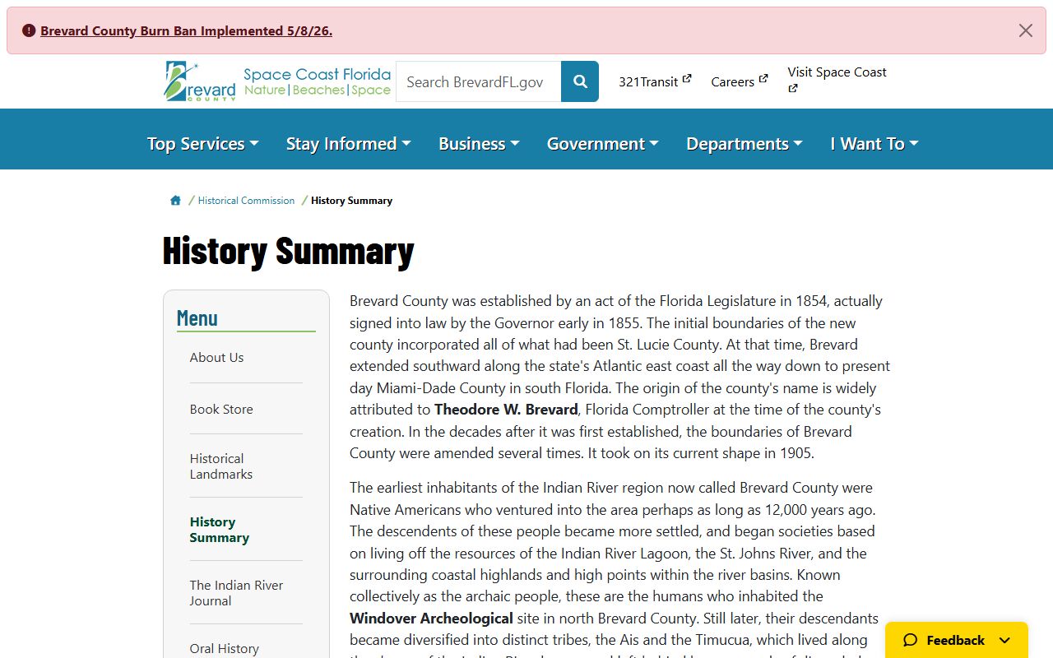Follow the Visit Space Coast link
This screenshot has width=1053, height=658.
click(837, 80)
